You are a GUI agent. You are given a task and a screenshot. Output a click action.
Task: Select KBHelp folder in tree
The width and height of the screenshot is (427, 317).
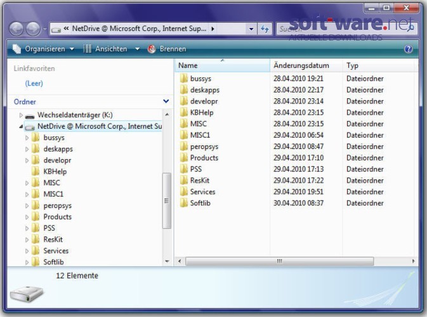[x=55, y=171]
